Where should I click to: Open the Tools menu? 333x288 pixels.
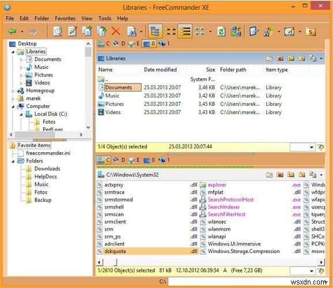(x=104, y=18)
